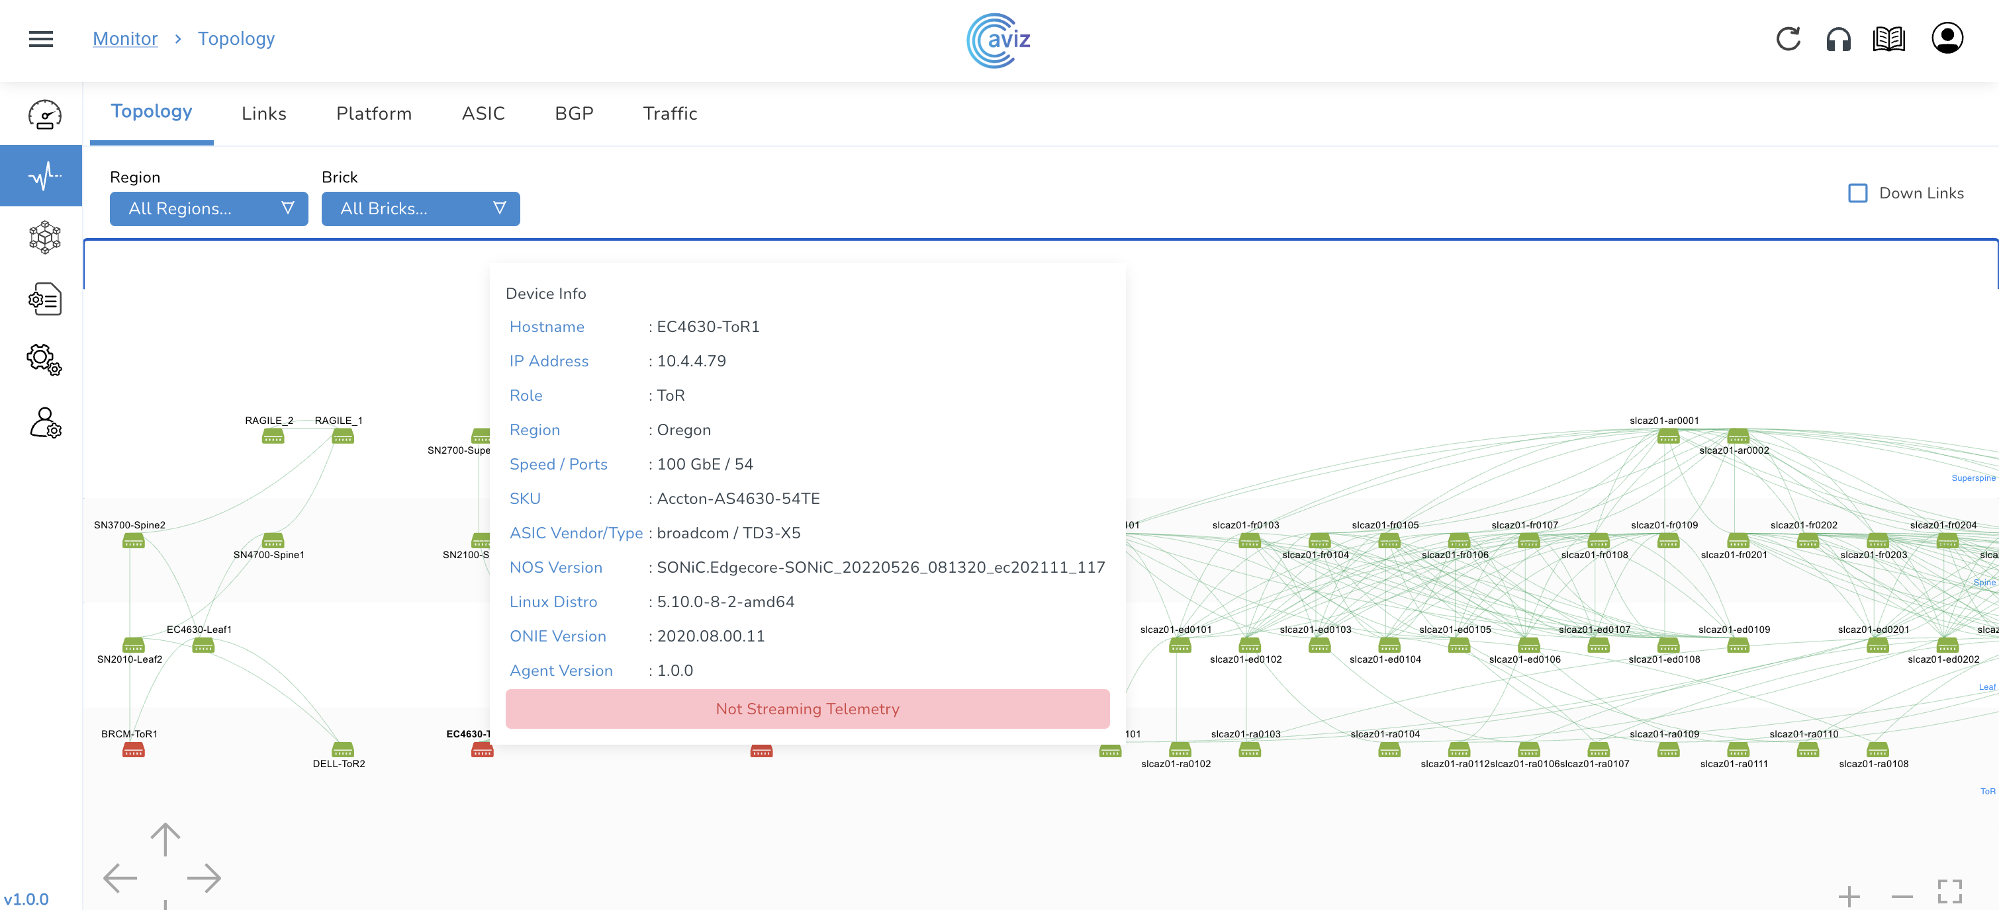Open the dashboard gauge sidebar icon

pyautogui.click(x=45, y=114)
